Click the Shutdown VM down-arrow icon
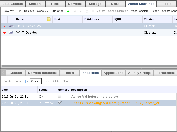 coord(81,11)
